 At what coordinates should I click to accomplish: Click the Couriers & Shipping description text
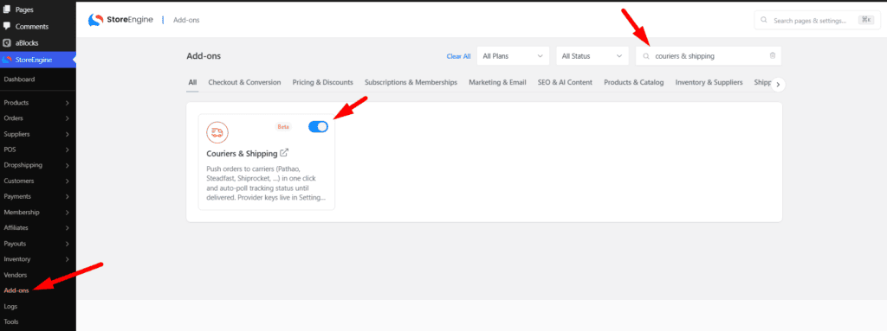pyautogui.click(x=266, y=183)
